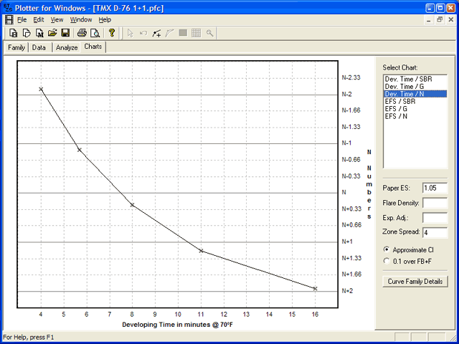
Task: Restore down the inner document window
Action: point(440,20)
